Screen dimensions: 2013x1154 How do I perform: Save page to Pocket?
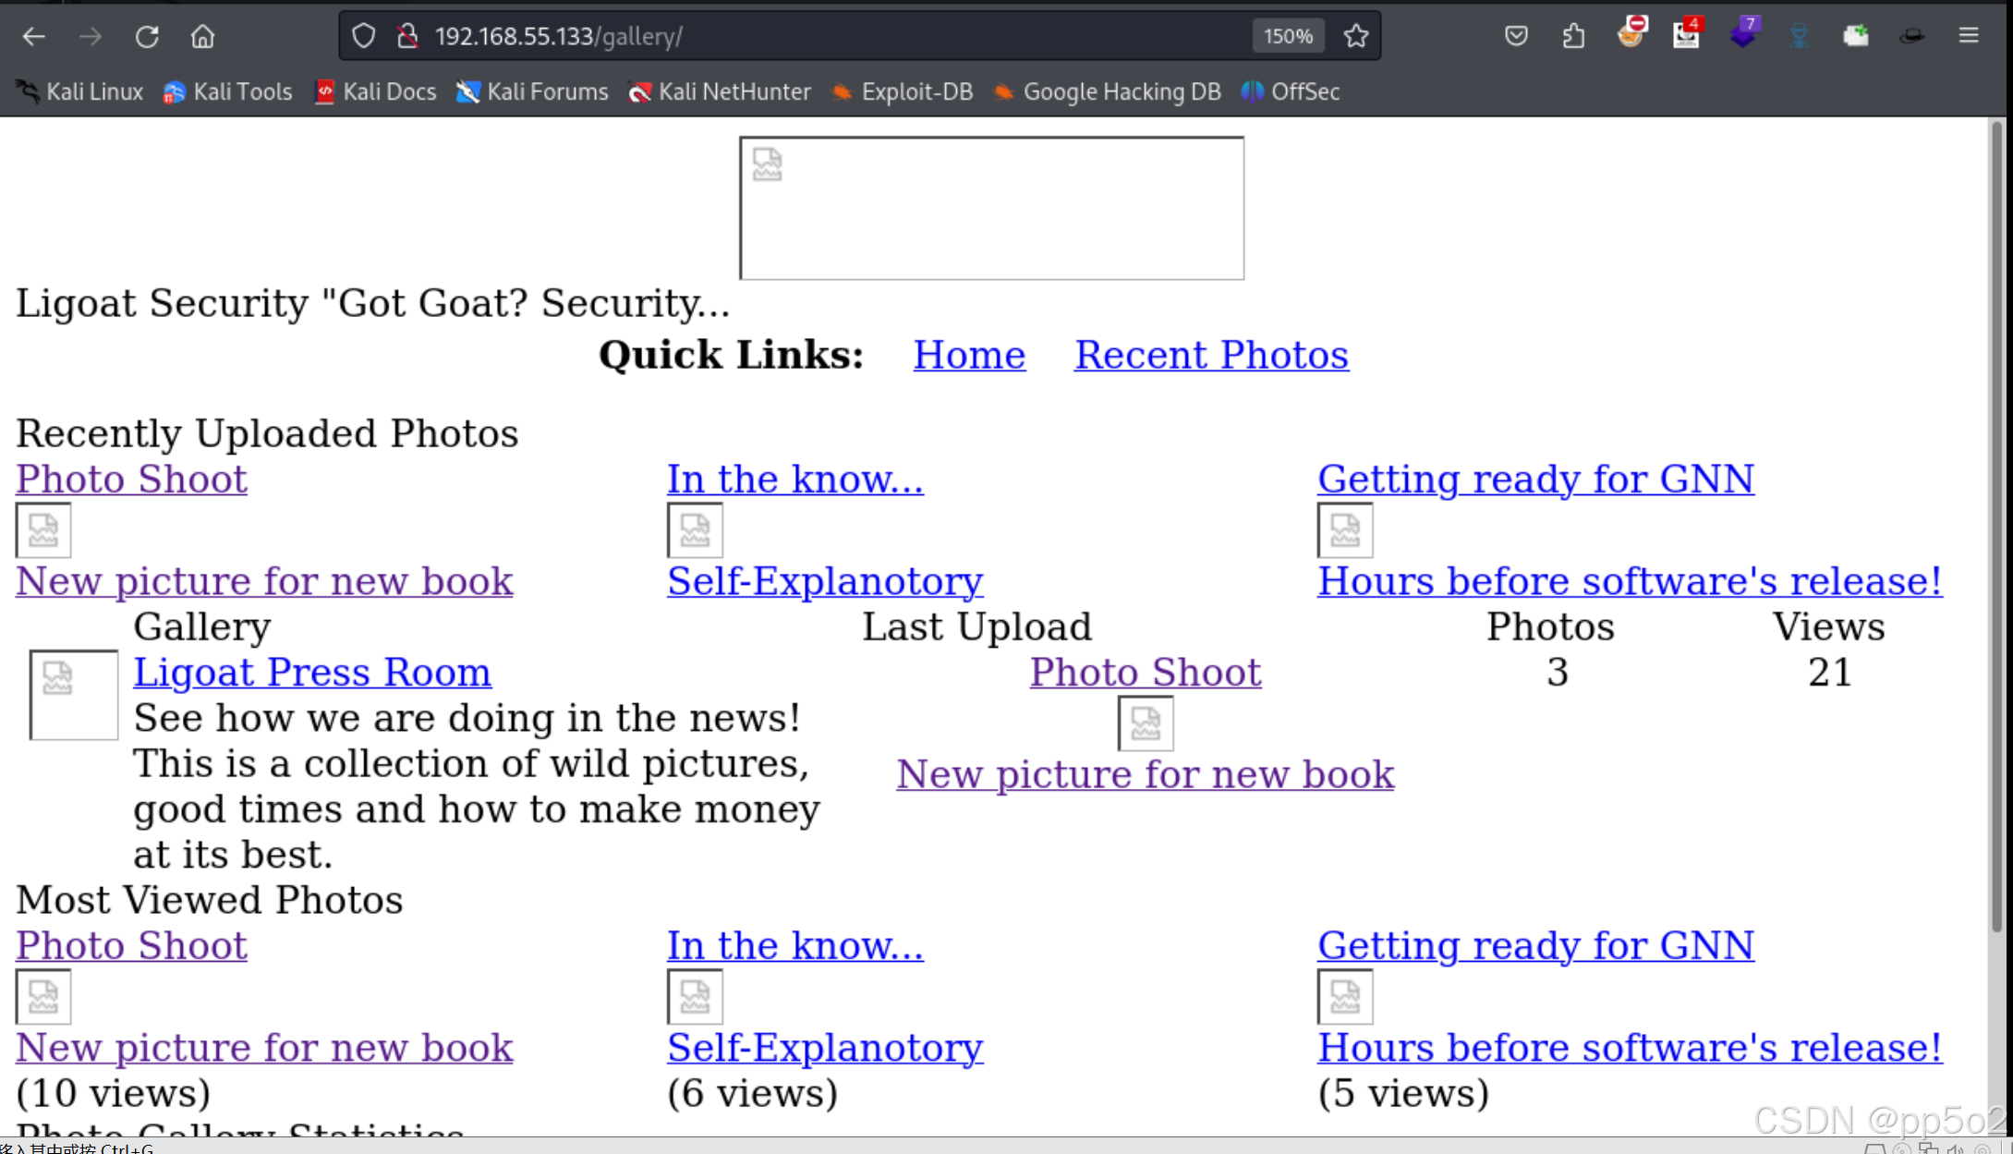tap(1516, 36)
